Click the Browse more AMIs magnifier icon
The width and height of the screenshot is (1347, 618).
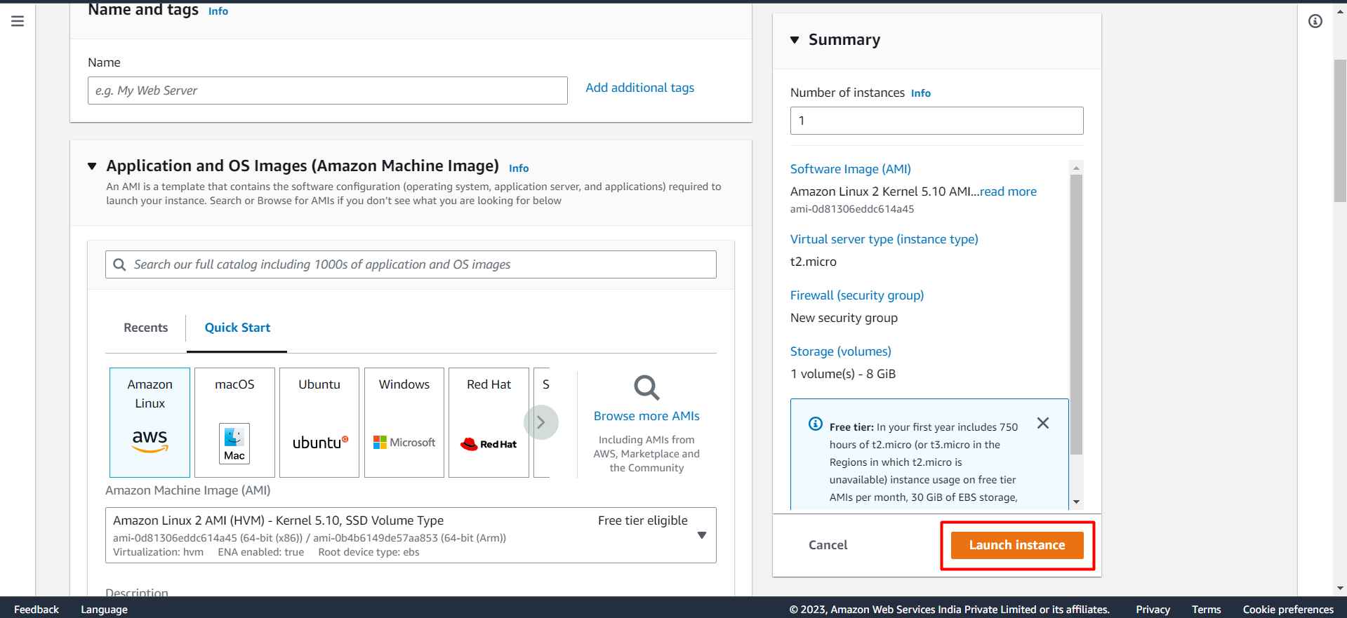tap(646, 388)
